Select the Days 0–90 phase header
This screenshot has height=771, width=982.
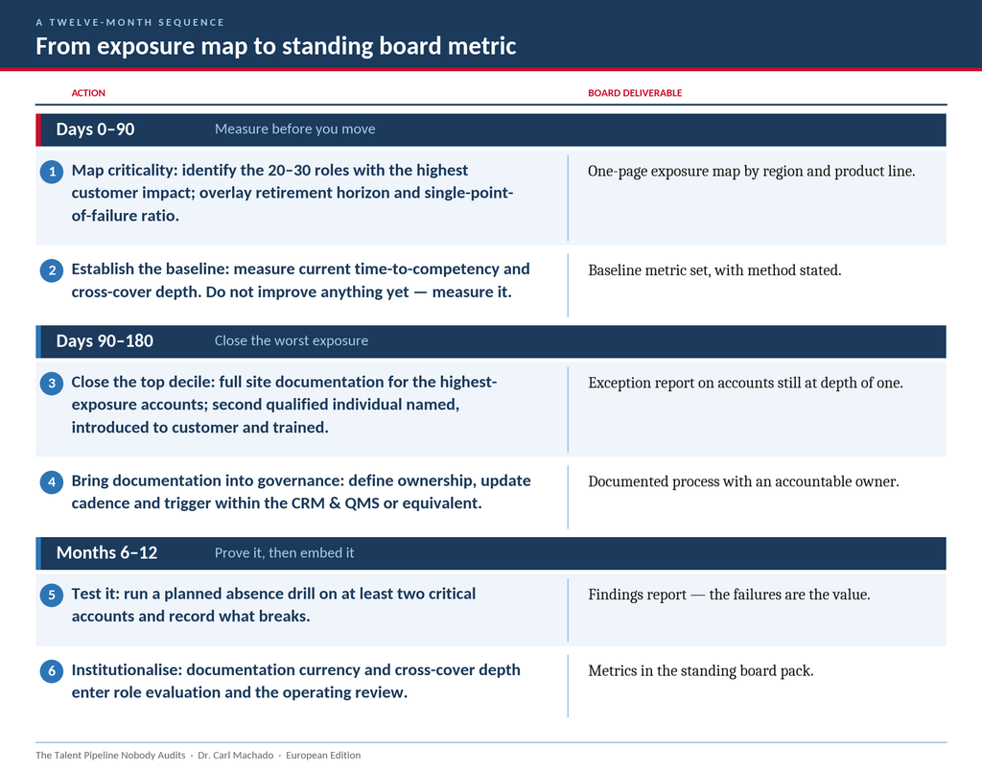click(491, 129)
